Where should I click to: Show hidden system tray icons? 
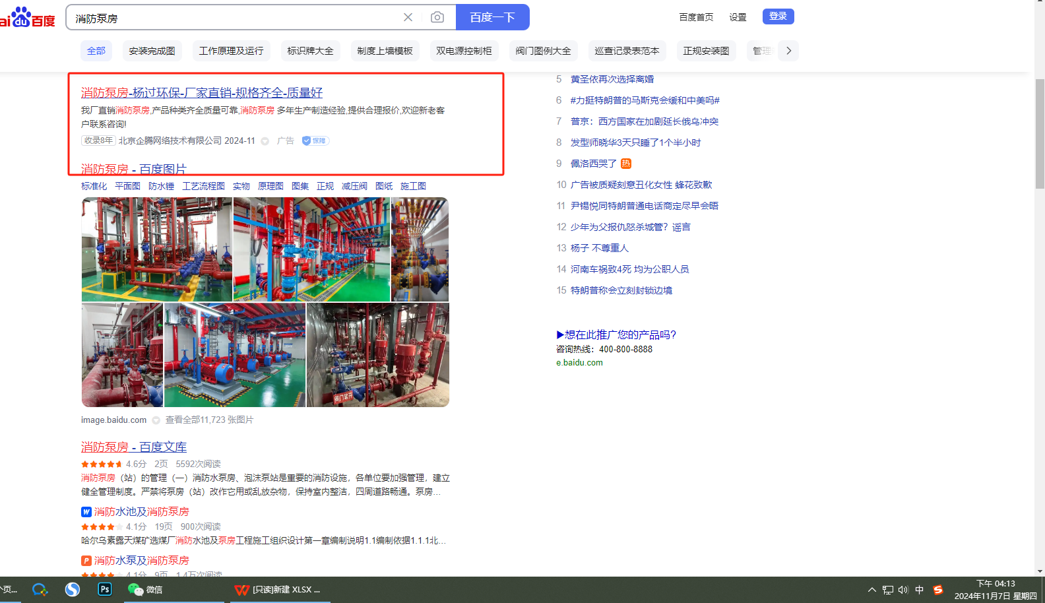[x=872, y=590]
